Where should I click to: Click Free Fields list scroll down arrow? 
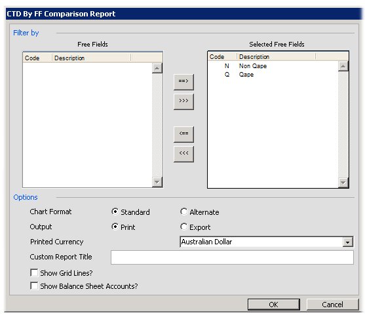pyautogui.click(x=157, y=182)
